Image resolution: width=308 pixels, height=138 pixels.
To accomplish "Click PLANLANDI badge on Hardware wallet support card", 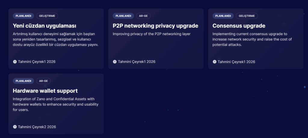I will point(23,81).
